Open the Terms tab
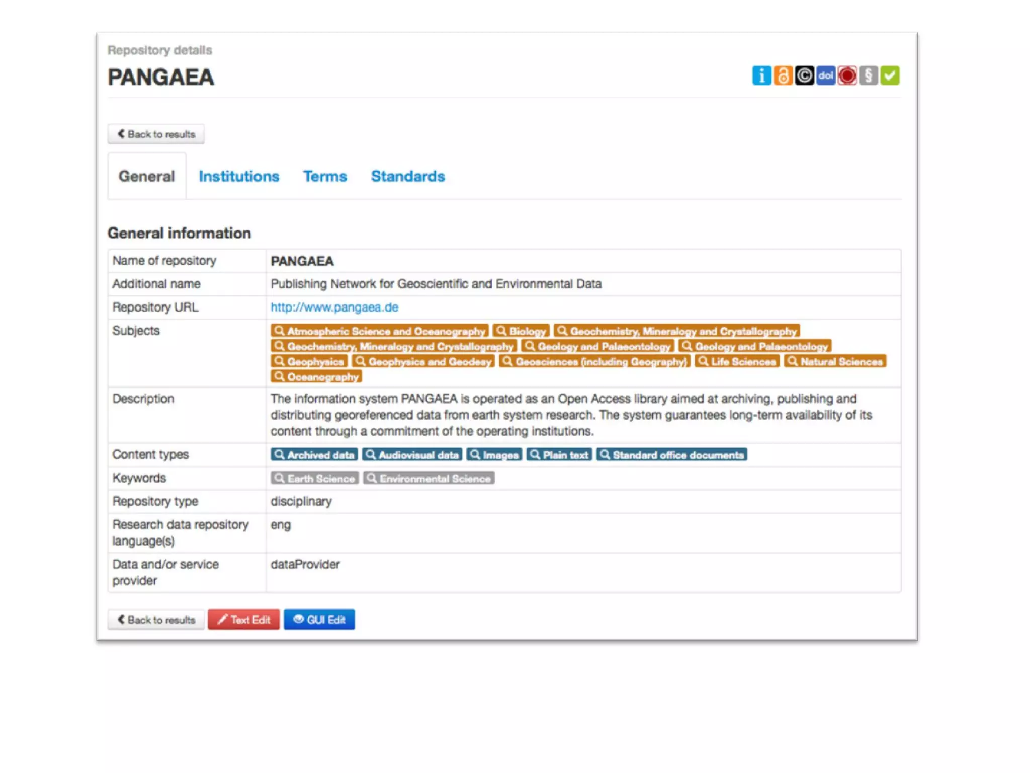 (325, 176)
